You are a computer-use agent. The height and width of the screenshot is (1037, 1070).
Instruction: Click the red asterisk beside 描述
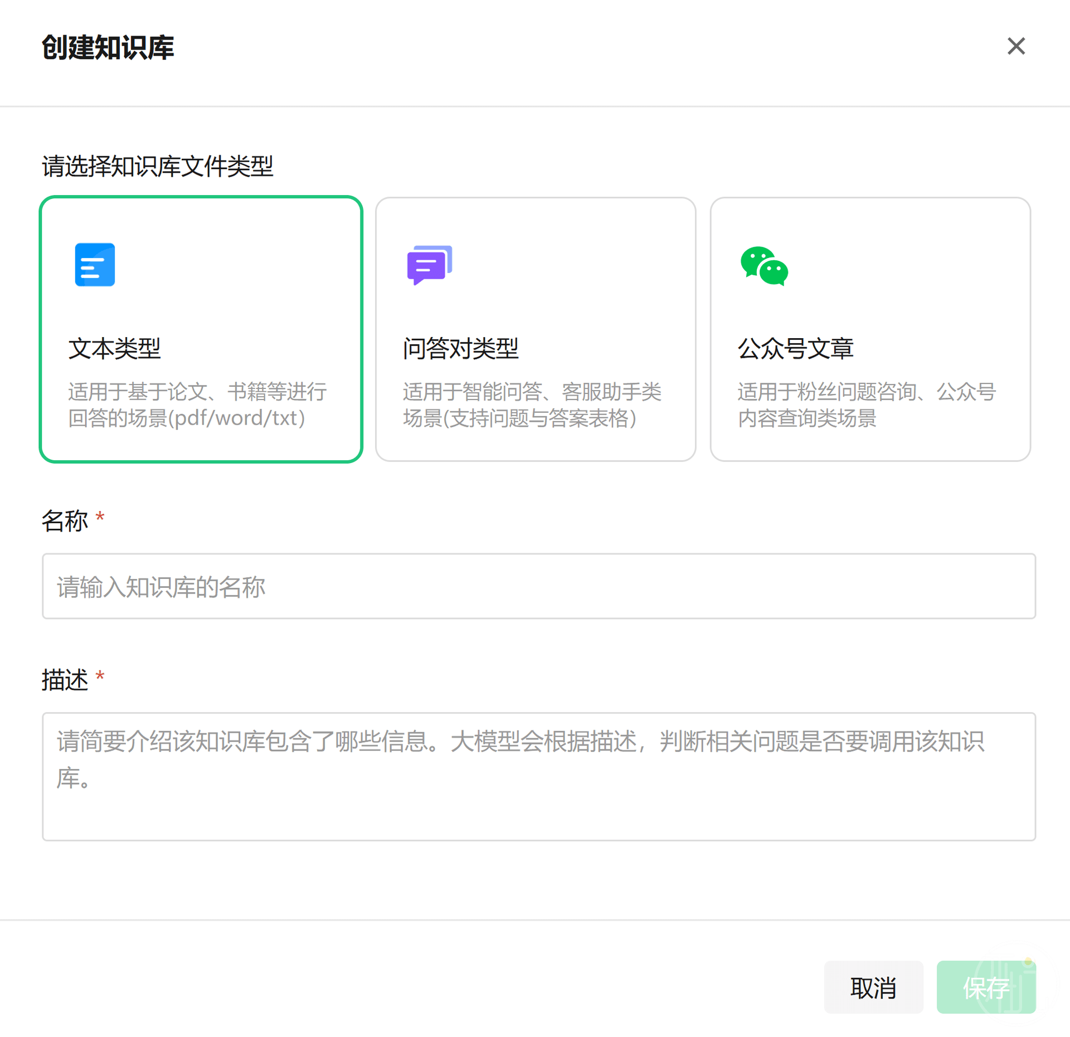tap(100, 676)
